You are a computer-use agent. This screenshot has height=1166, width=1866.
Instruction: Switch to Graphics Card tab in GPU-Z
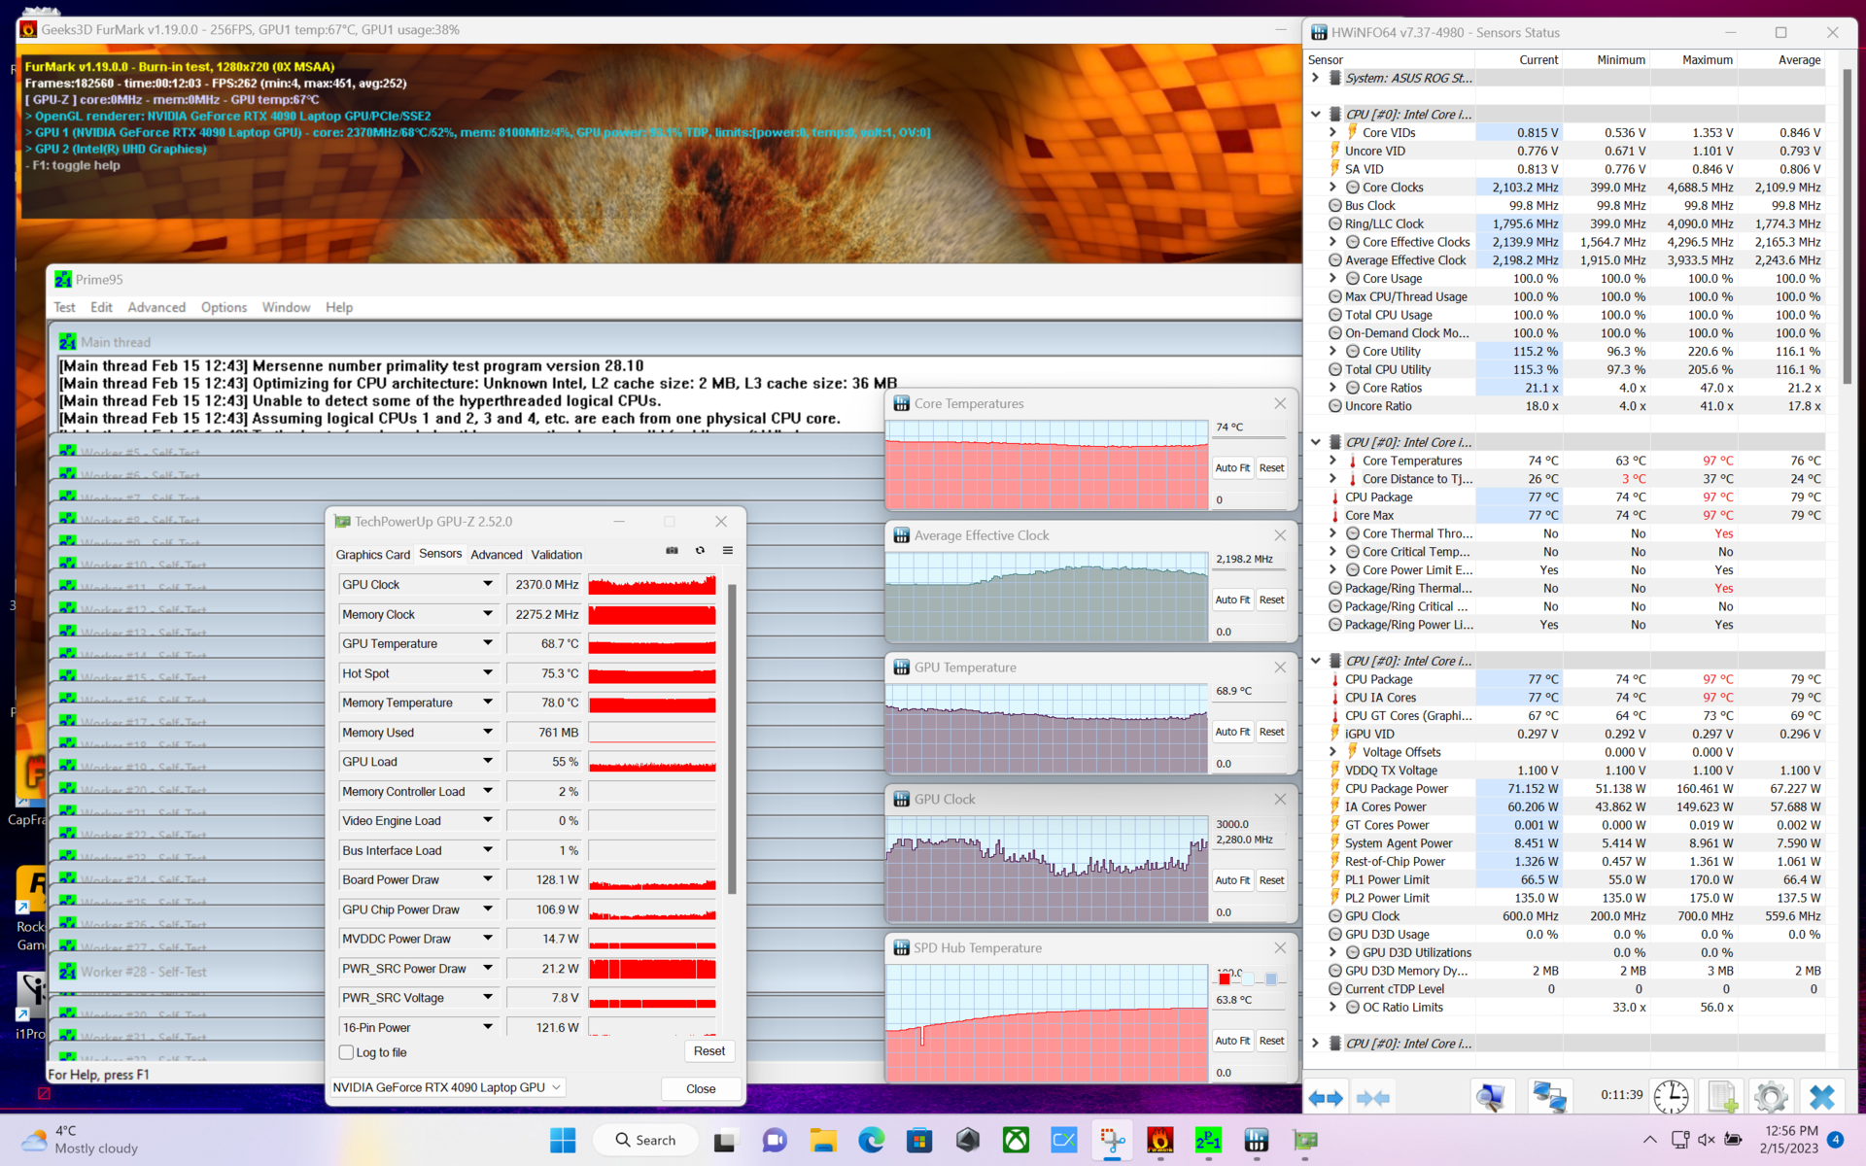[372, 555]
